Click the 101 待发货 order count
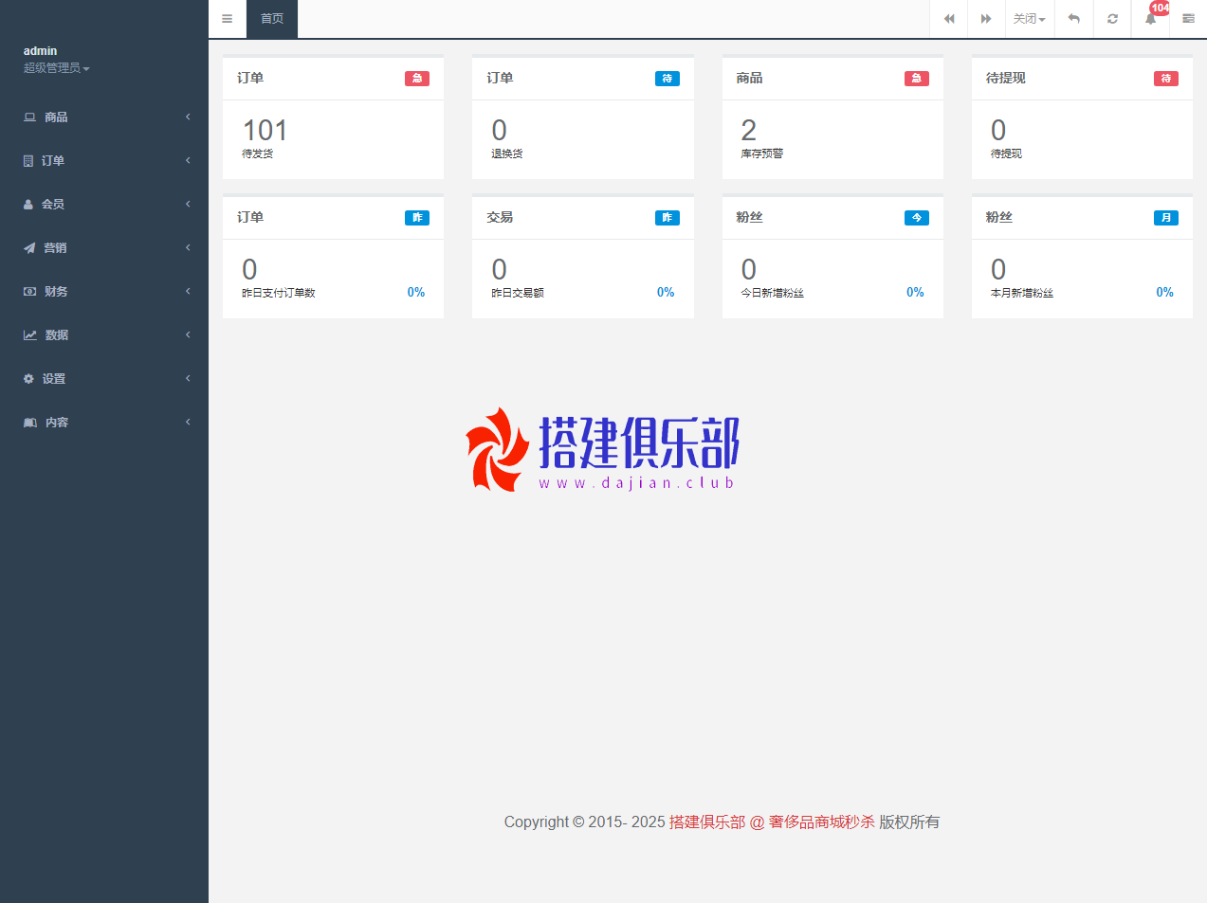Image resolution: width=1207 pixels, height=903 pixels. pos(265,131)
